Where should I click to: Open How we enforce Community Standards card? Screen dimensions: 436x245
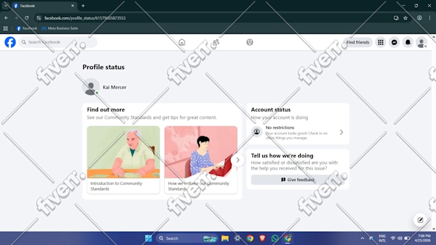[x=201, y=159]
